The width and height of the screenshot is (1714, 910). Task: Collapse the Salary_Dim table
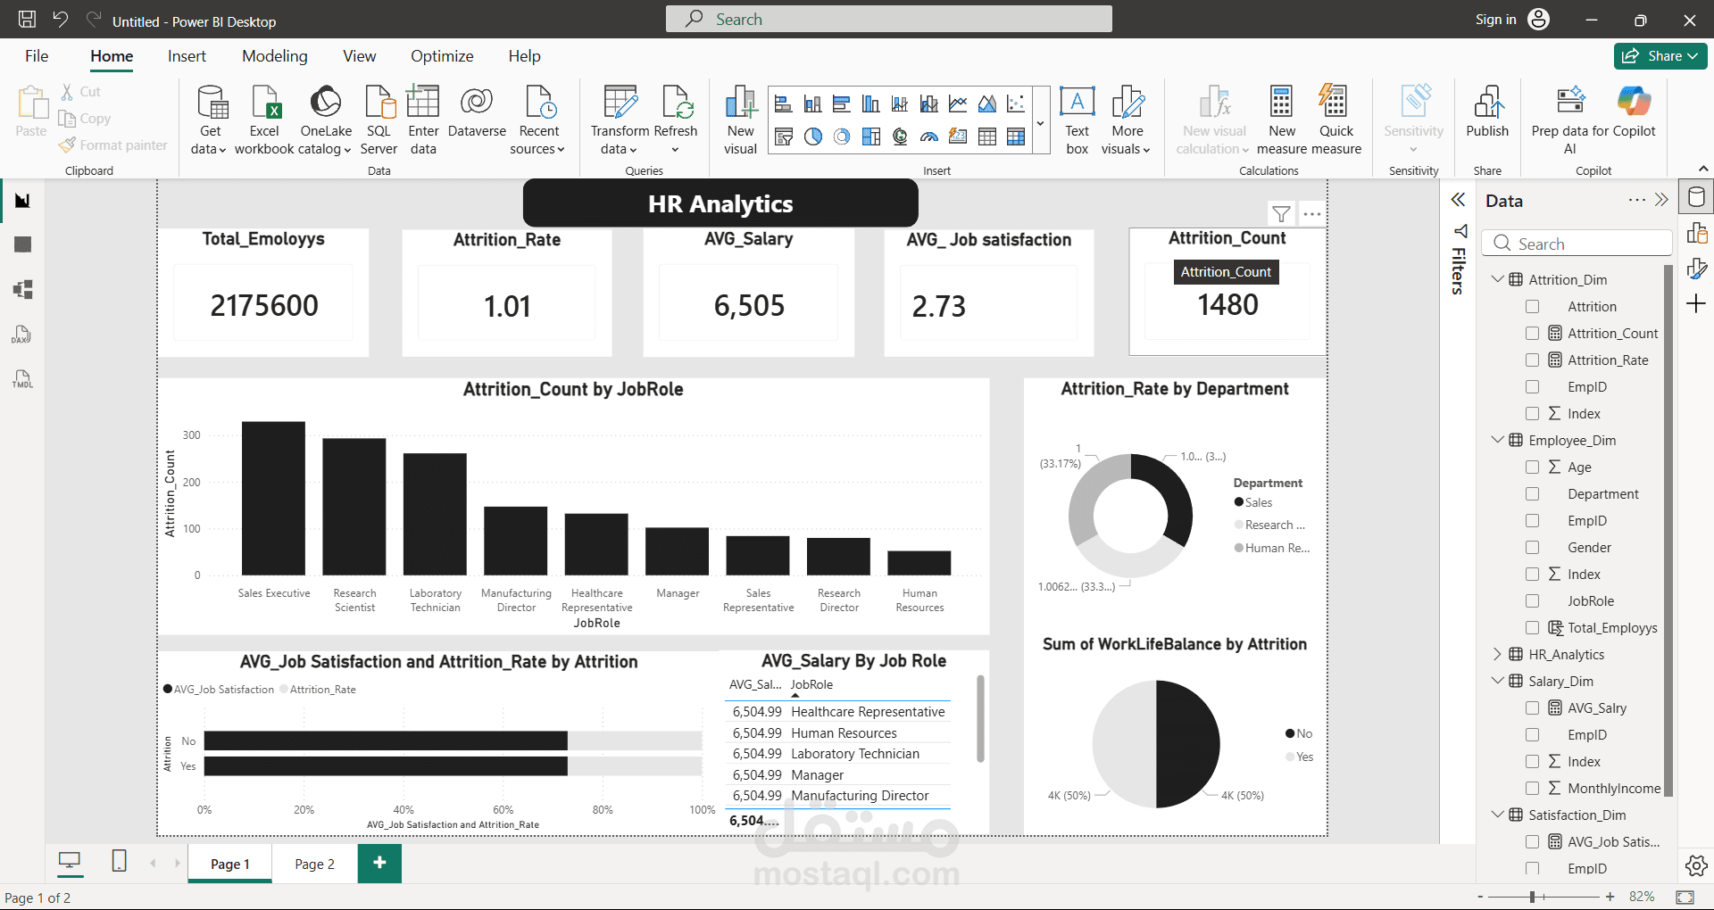[x=1497, y=681]
